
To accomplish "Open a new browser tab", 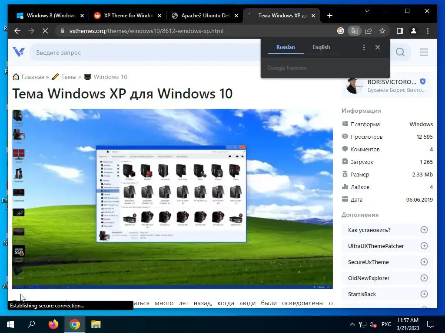I will coord(329,16).
